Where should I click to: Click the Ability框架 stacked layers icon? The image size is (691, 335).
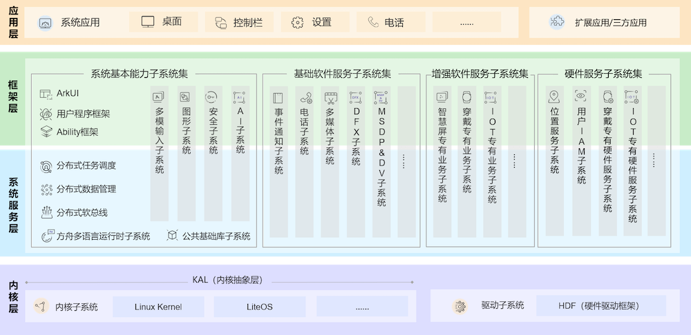(46, 132)
